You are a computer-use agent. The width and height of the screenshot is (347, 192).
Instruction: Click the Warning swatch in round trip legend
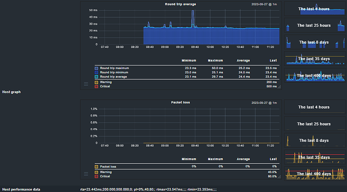(x=96, y=82)
